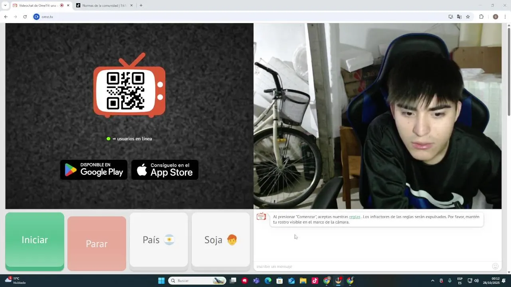Open the red round app icon on taskbar
511x287 pixels.
(245, 281)
